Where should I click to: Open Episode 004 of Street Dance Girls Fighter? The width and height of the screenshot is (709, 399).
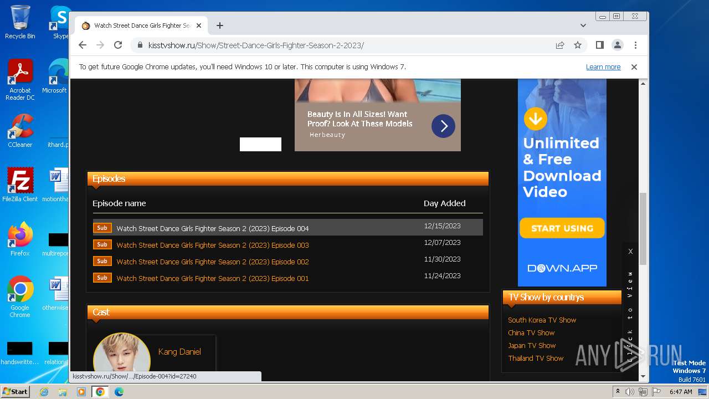pyautogui.click(x=213, y=228)
